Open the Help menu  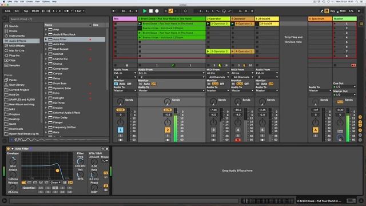tap(54, 1)
